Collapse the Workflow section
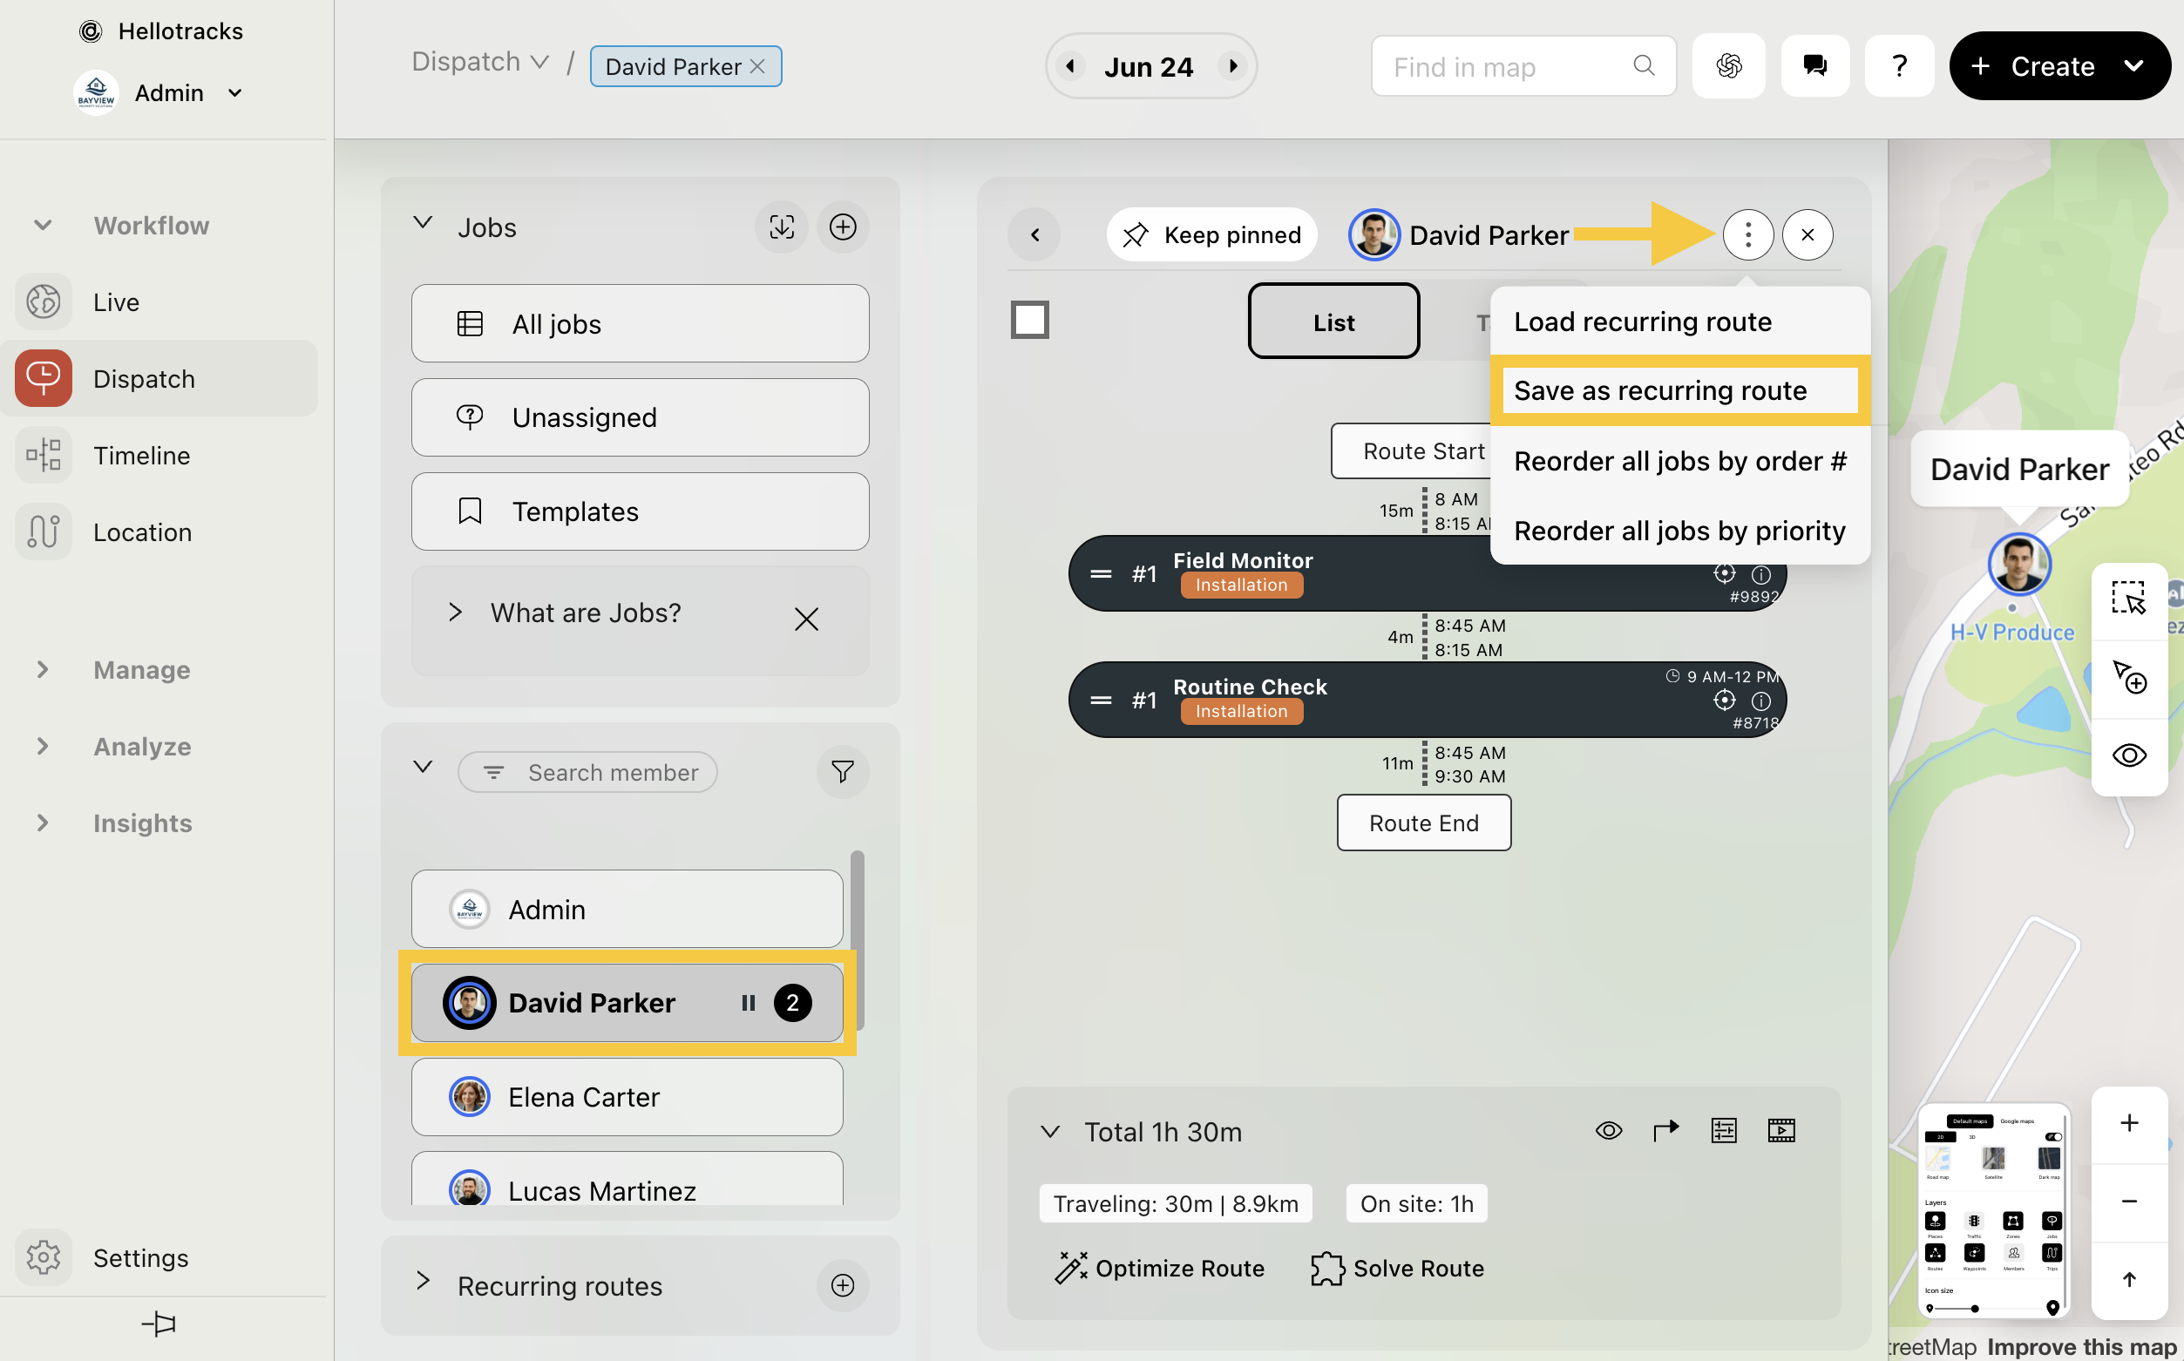Viewport: 2184px width, 1361px height. 43,225
